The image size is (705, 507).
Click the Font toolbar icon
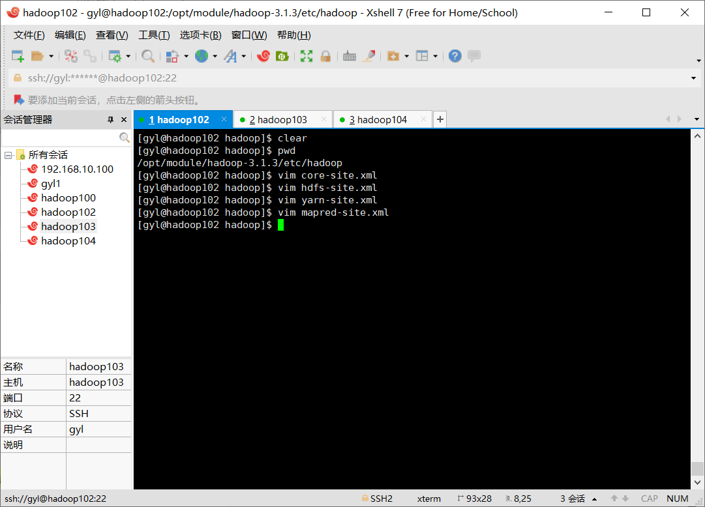click(x=230, y=56)
